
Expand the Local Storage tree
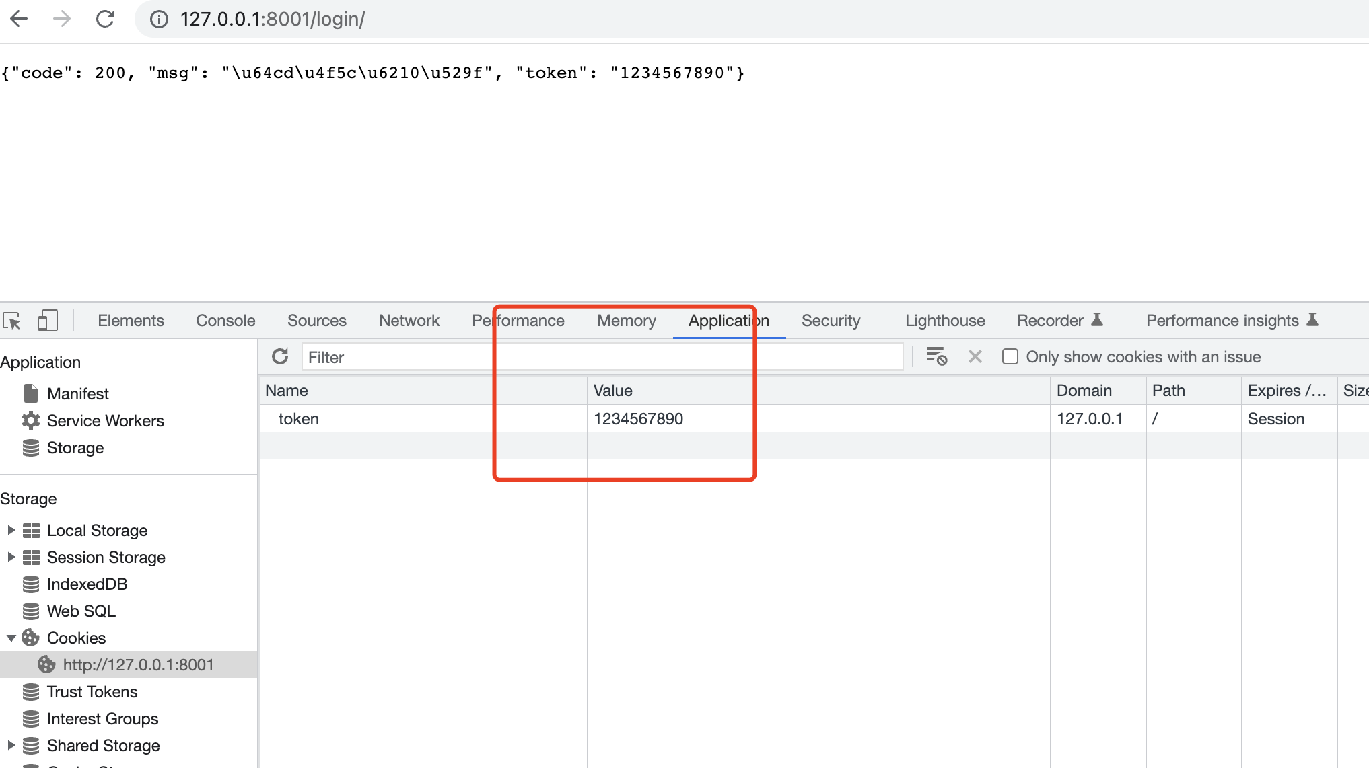pyautogui.click(x=10, y=530)
